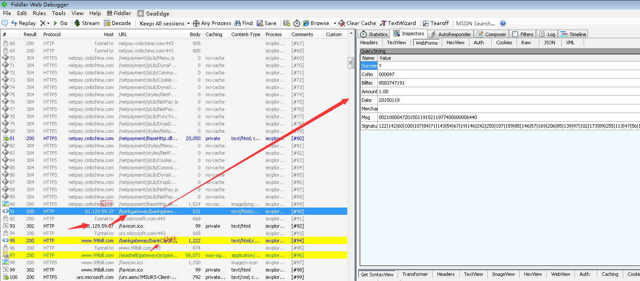
Task: Switch to the Composer tab
Action: [491, 34]
